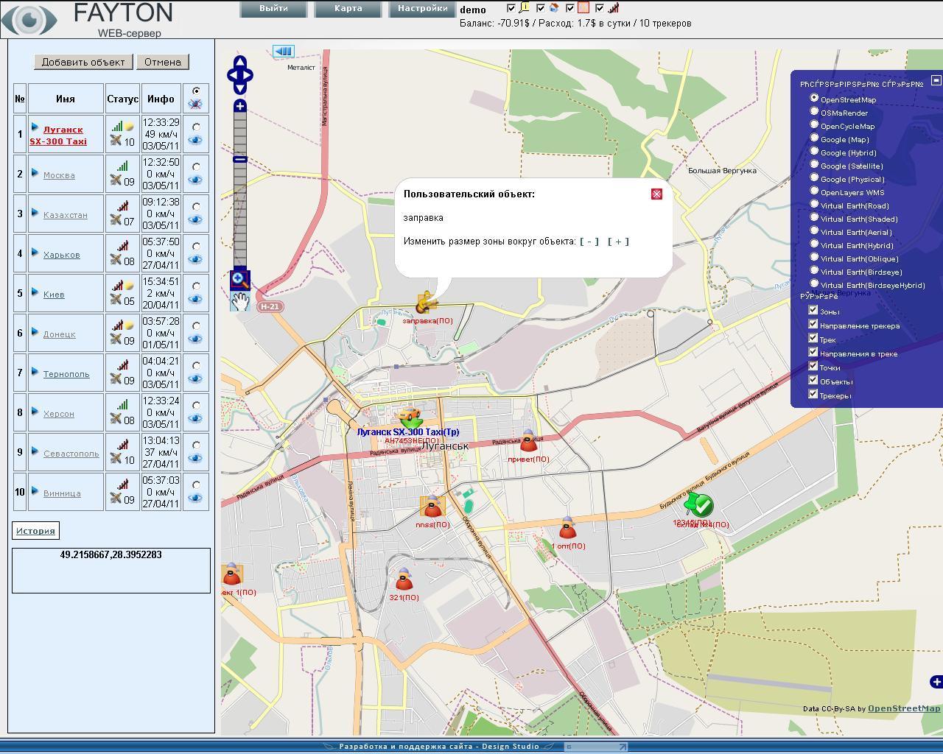The image size is (943, 754).
Task: Increase zone size with [ + ]
Action: 618,242
